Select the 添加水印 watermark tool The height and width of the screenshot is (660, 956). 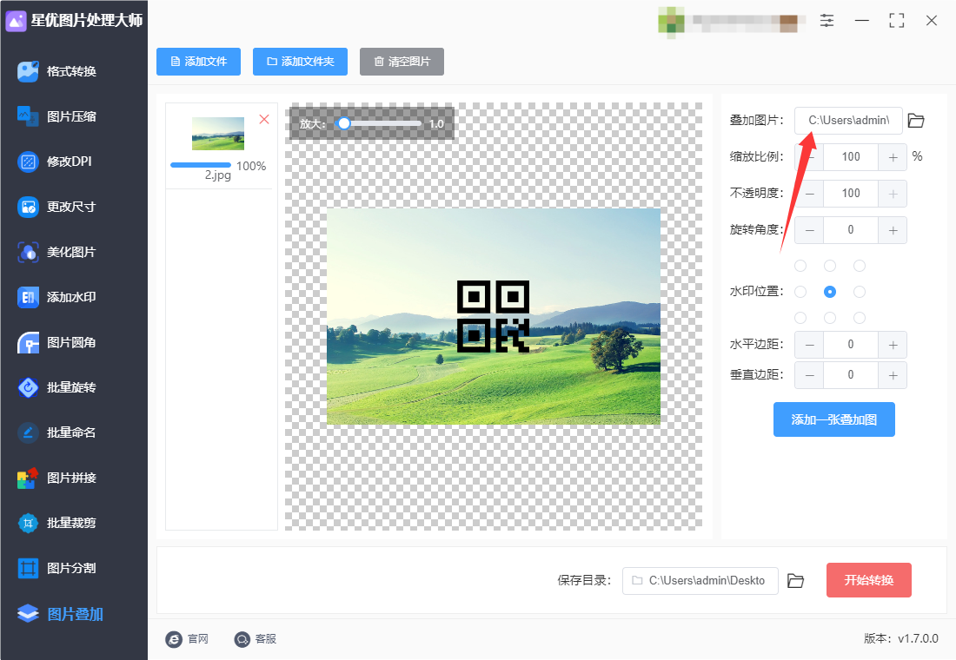(56, 297)
